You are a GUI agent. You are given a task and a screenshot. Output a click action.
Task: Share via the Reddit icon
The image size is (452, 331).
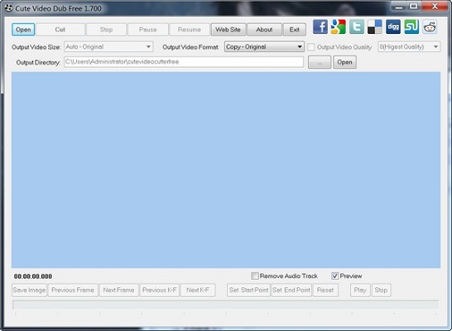pos(430,26)
